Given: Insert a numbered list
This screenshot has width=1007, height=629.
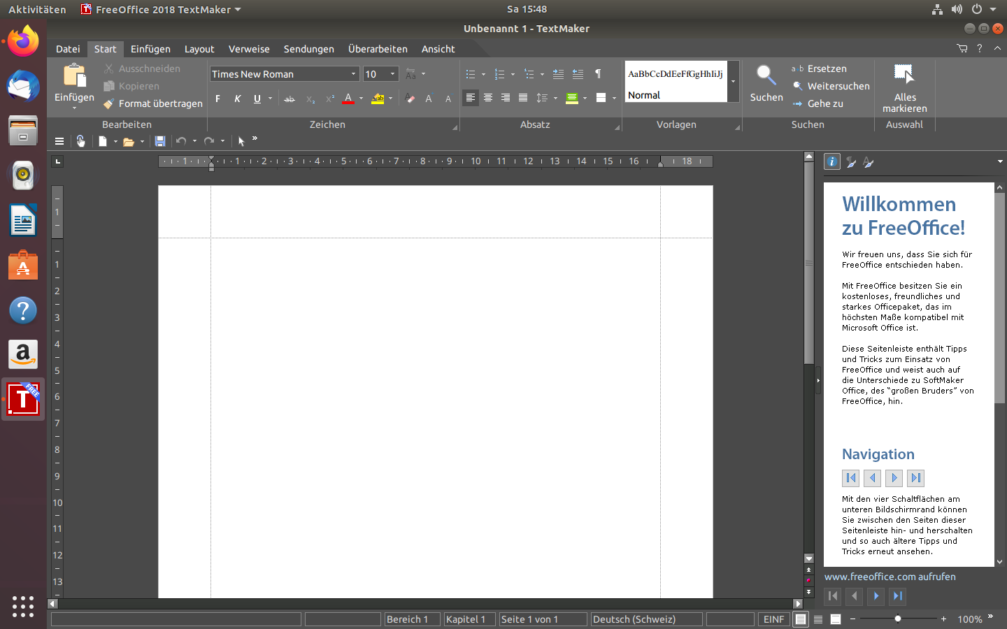Looking at the screenshot, I should [499, 74].
